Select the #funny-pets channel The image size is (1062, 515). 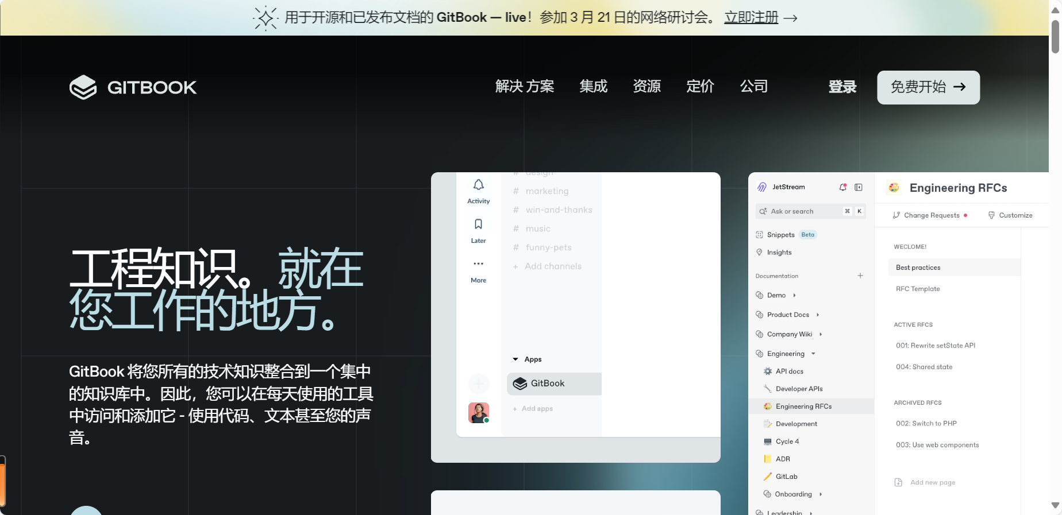(x=542, y=247)
